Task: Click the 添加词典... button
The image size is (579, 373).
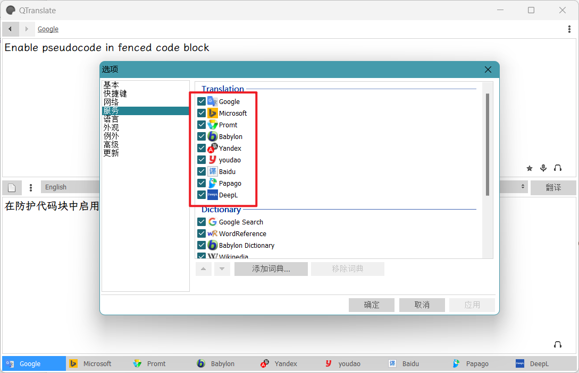Action: 271,269
